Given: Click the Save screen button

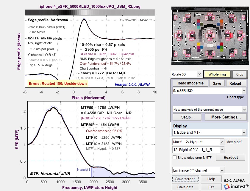Looking at the screenshot, I should coord(185,179).
